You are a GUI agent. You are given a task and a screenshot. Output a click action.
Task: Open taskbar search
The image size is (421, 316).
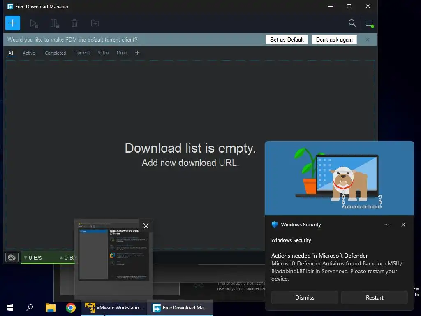[30, 308]
